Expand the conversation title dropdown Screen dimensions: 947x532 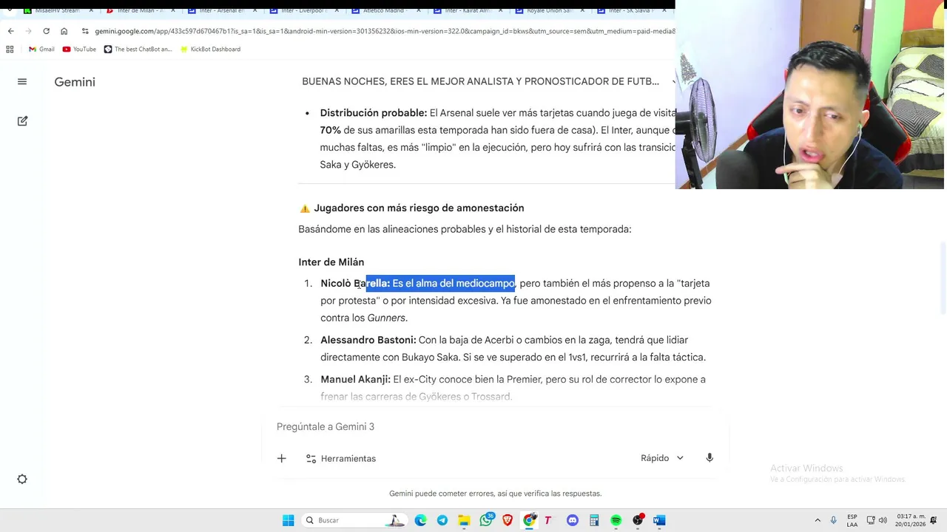pyautogui.click(x=674, y=82)
